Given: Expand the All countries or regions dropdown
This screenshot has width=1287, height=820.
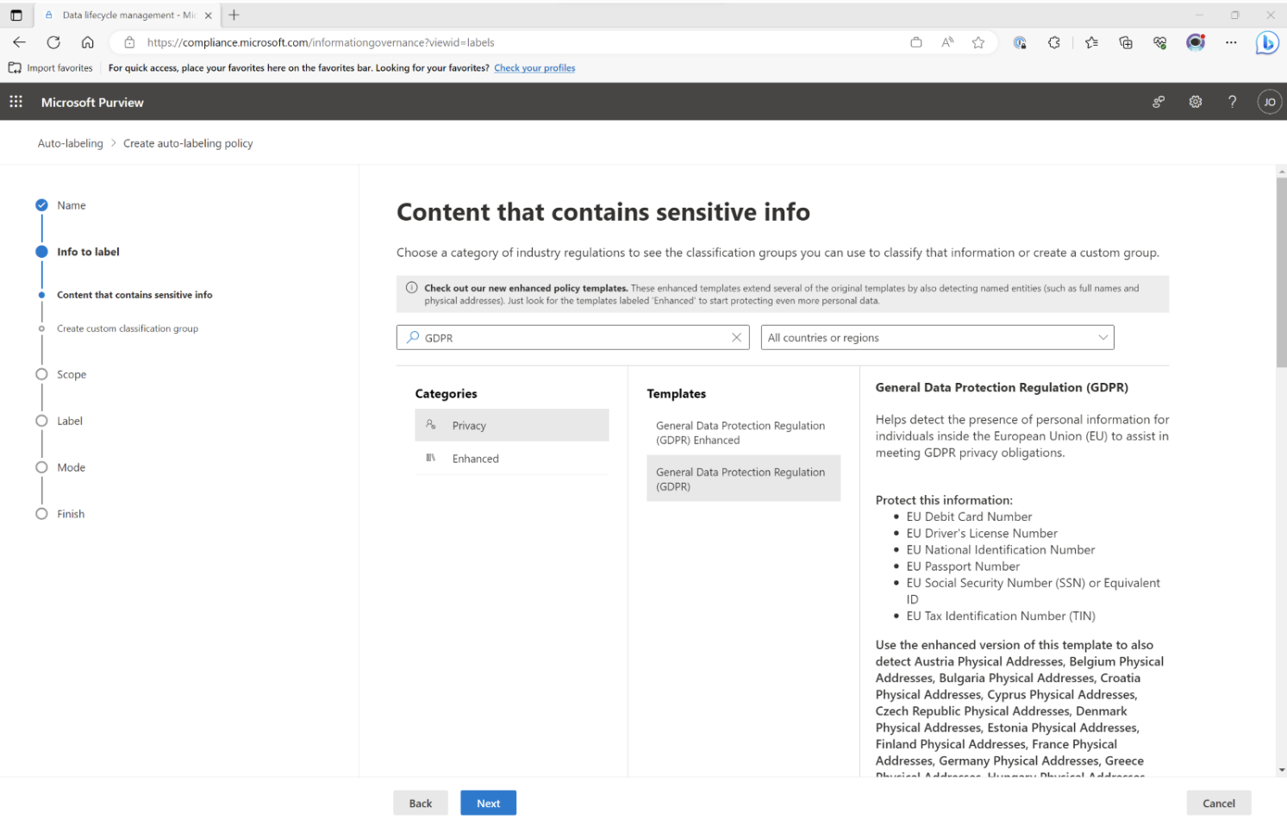Looking at the screenshot, I should pyautogui.click(x=937, y=337).
